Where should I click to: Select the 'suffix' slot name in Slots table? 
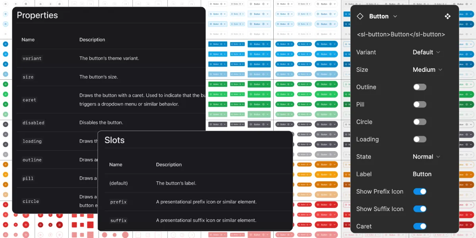click(118, 221)
